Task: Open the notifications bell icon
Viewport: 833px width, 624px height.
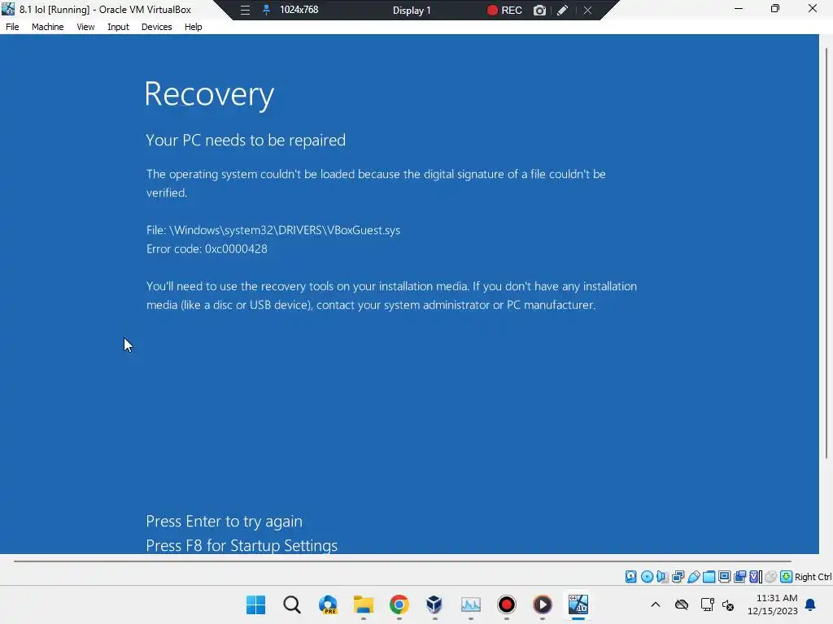Action: [811, 604]
